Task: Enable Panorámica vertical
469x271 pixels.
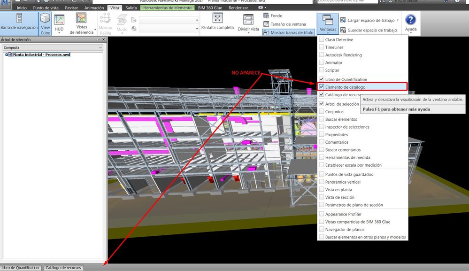Action: coord(322,182)
